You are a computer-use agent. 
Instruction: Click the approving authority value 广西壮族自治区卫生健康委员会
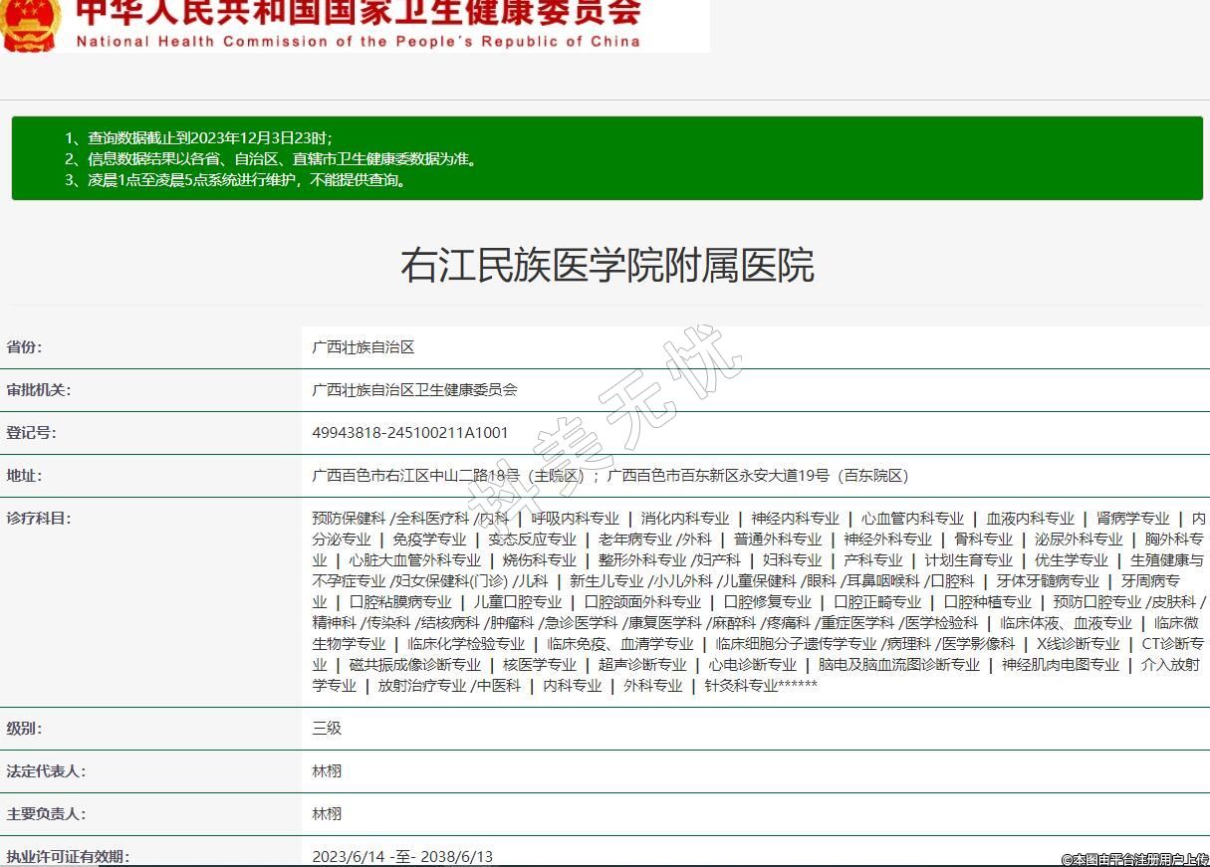(x=414, y=390)
